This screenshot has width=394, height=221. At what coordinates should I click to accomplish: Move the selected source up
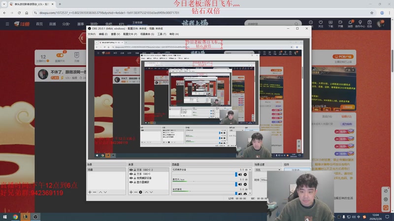146,192
